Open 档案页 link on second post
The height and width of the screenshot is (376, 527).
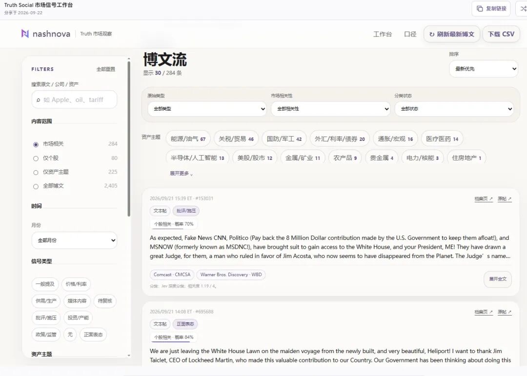pos(483,312)
